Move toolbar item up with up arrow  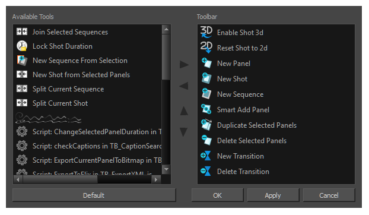(x=184, y=110)
